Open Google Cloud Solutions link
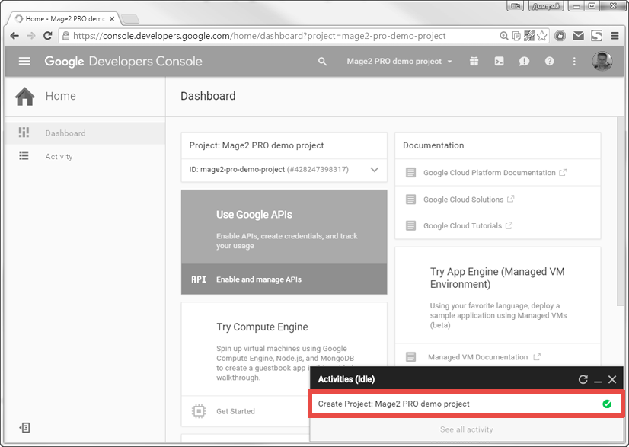 (463, 200)
